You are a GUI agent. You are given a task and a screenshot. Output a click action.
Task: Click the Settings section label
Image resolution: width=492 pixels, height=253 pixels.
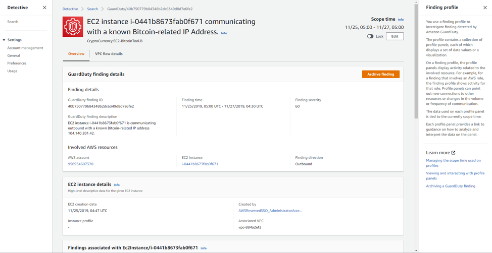tap(15, 40)
